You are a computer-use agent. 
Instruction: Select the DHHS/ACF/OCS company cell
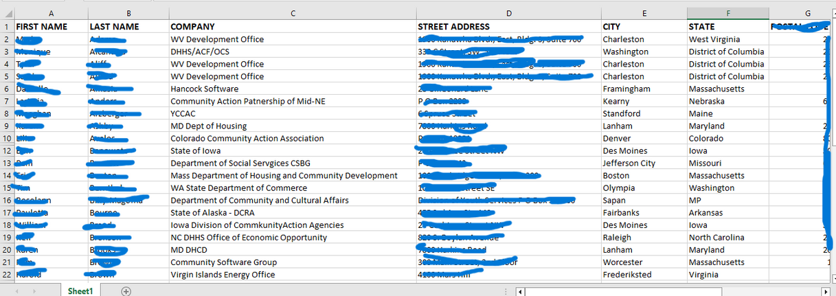(292, 52)
